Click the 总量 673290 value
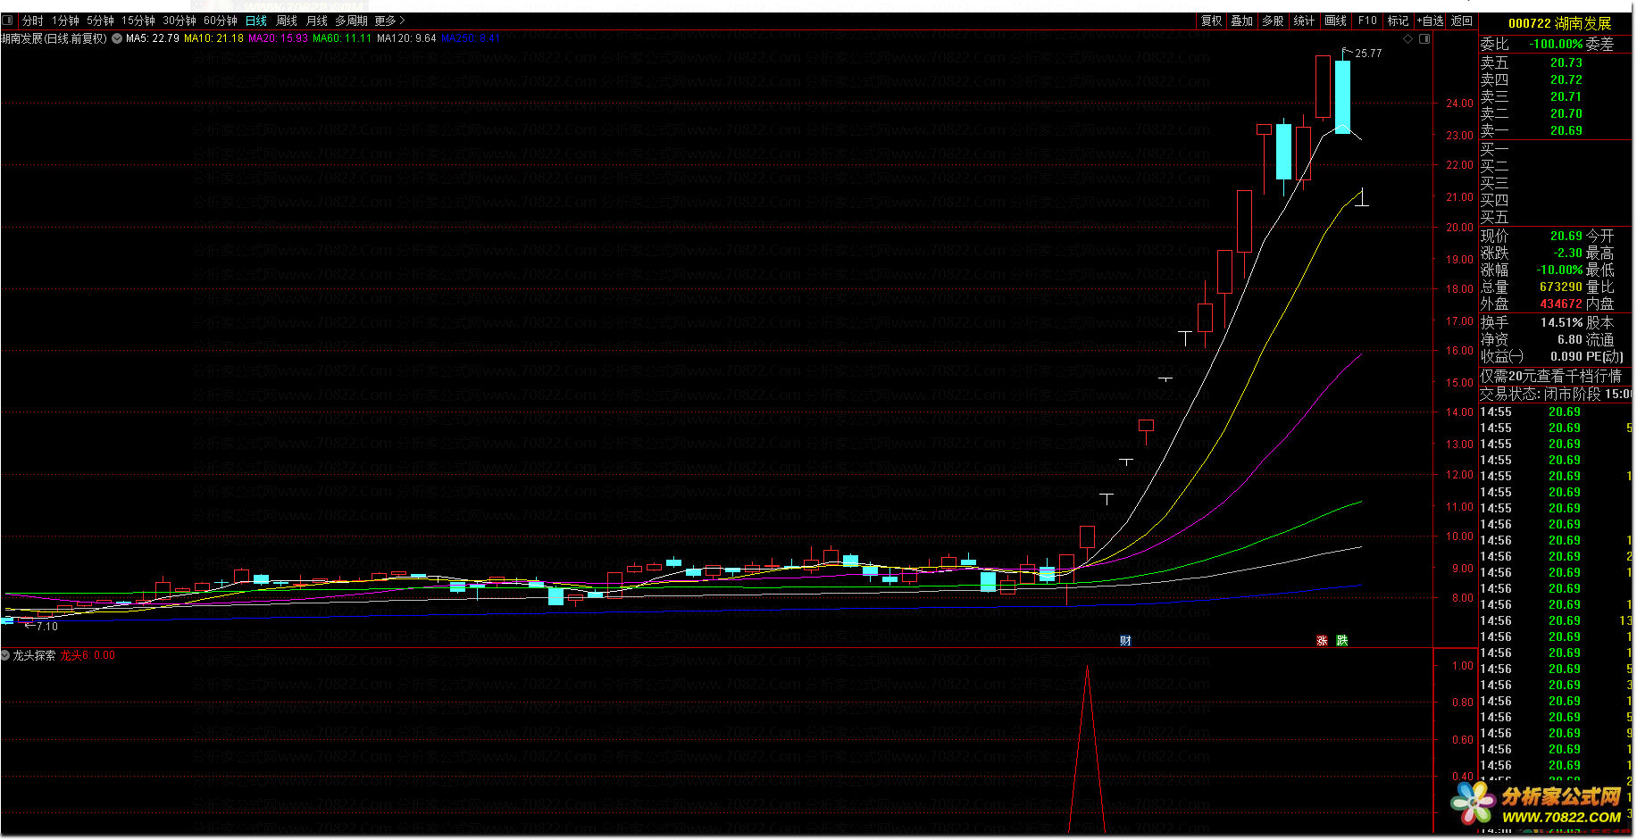This screenshot has height=840, width=1637. point(1560,287)
